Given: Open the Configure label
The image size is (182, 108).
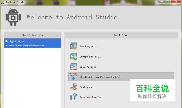Looking at the screenshot, I should [x=86, y=87].
